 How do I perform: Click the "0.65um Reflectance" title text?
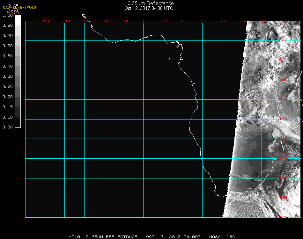[x=151, y=4]
